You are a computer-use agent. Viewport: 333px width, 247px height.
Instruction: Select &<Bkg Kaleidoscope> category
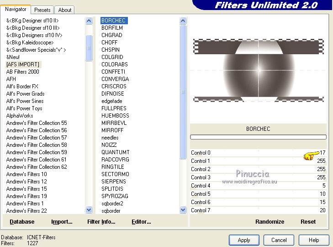tap(30, 43)
